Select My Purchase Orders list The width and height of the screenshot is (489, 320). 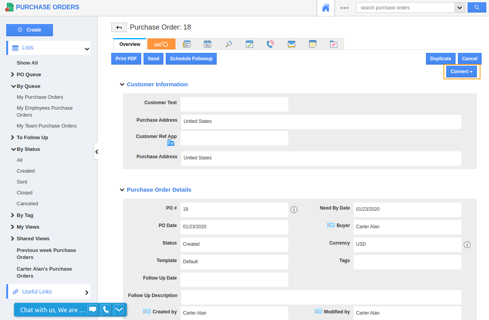[x=40, y=97]
